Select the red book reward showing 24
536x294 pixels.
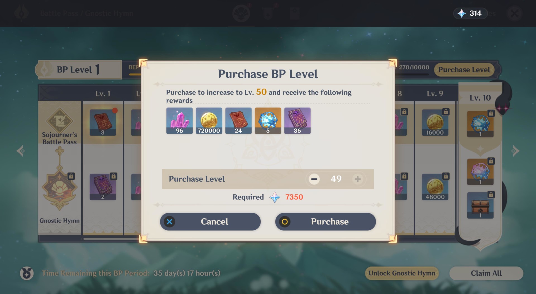[238, 121]
